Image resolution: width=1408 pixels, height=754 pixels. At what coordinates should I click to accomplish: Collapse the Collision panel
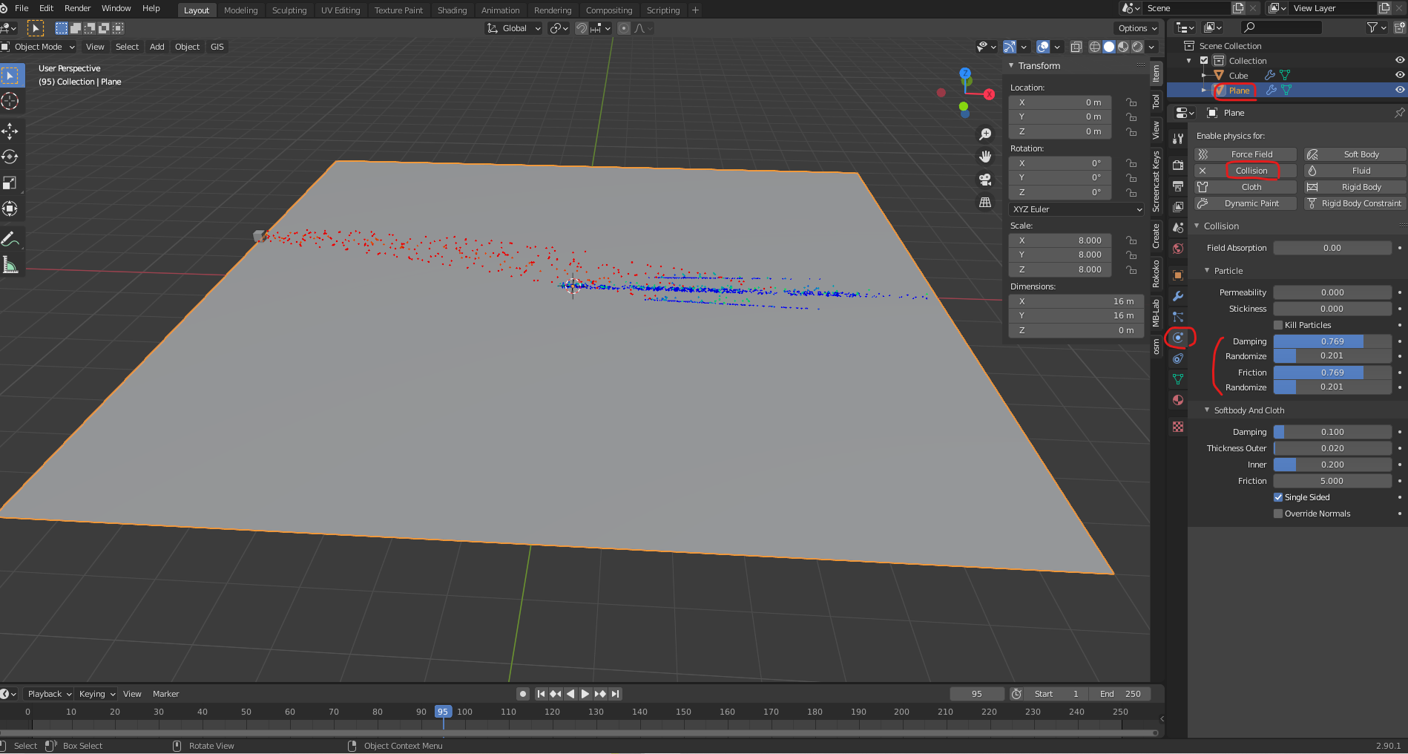tap(1197, 226)
